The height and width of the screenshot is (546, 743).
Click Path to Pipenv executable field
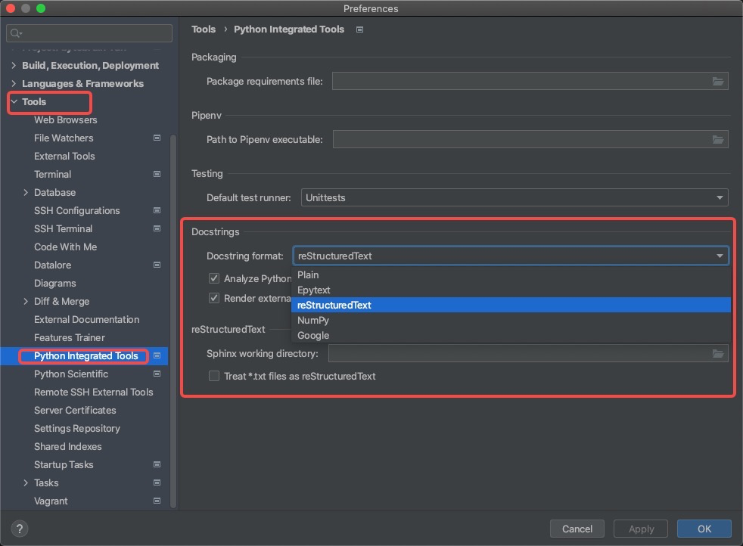(x=530, y=139)
